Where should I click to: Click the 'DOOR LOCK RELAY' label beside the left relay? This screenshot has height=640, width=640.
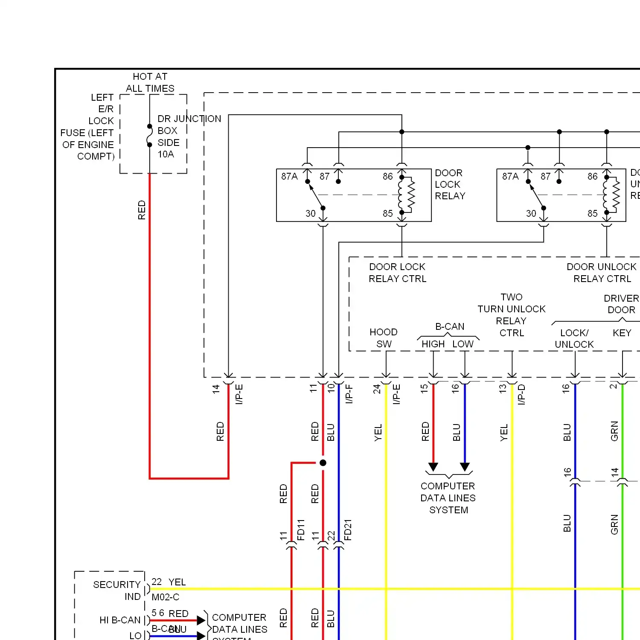450,184
